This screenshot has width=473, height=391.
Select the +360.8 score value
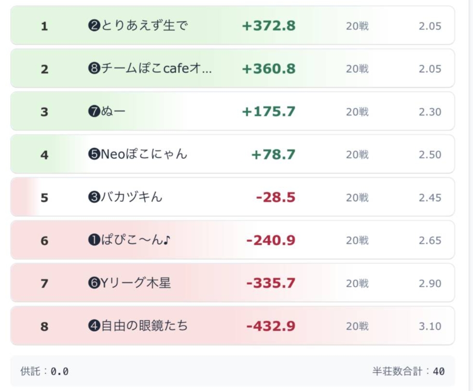[268, 69]
